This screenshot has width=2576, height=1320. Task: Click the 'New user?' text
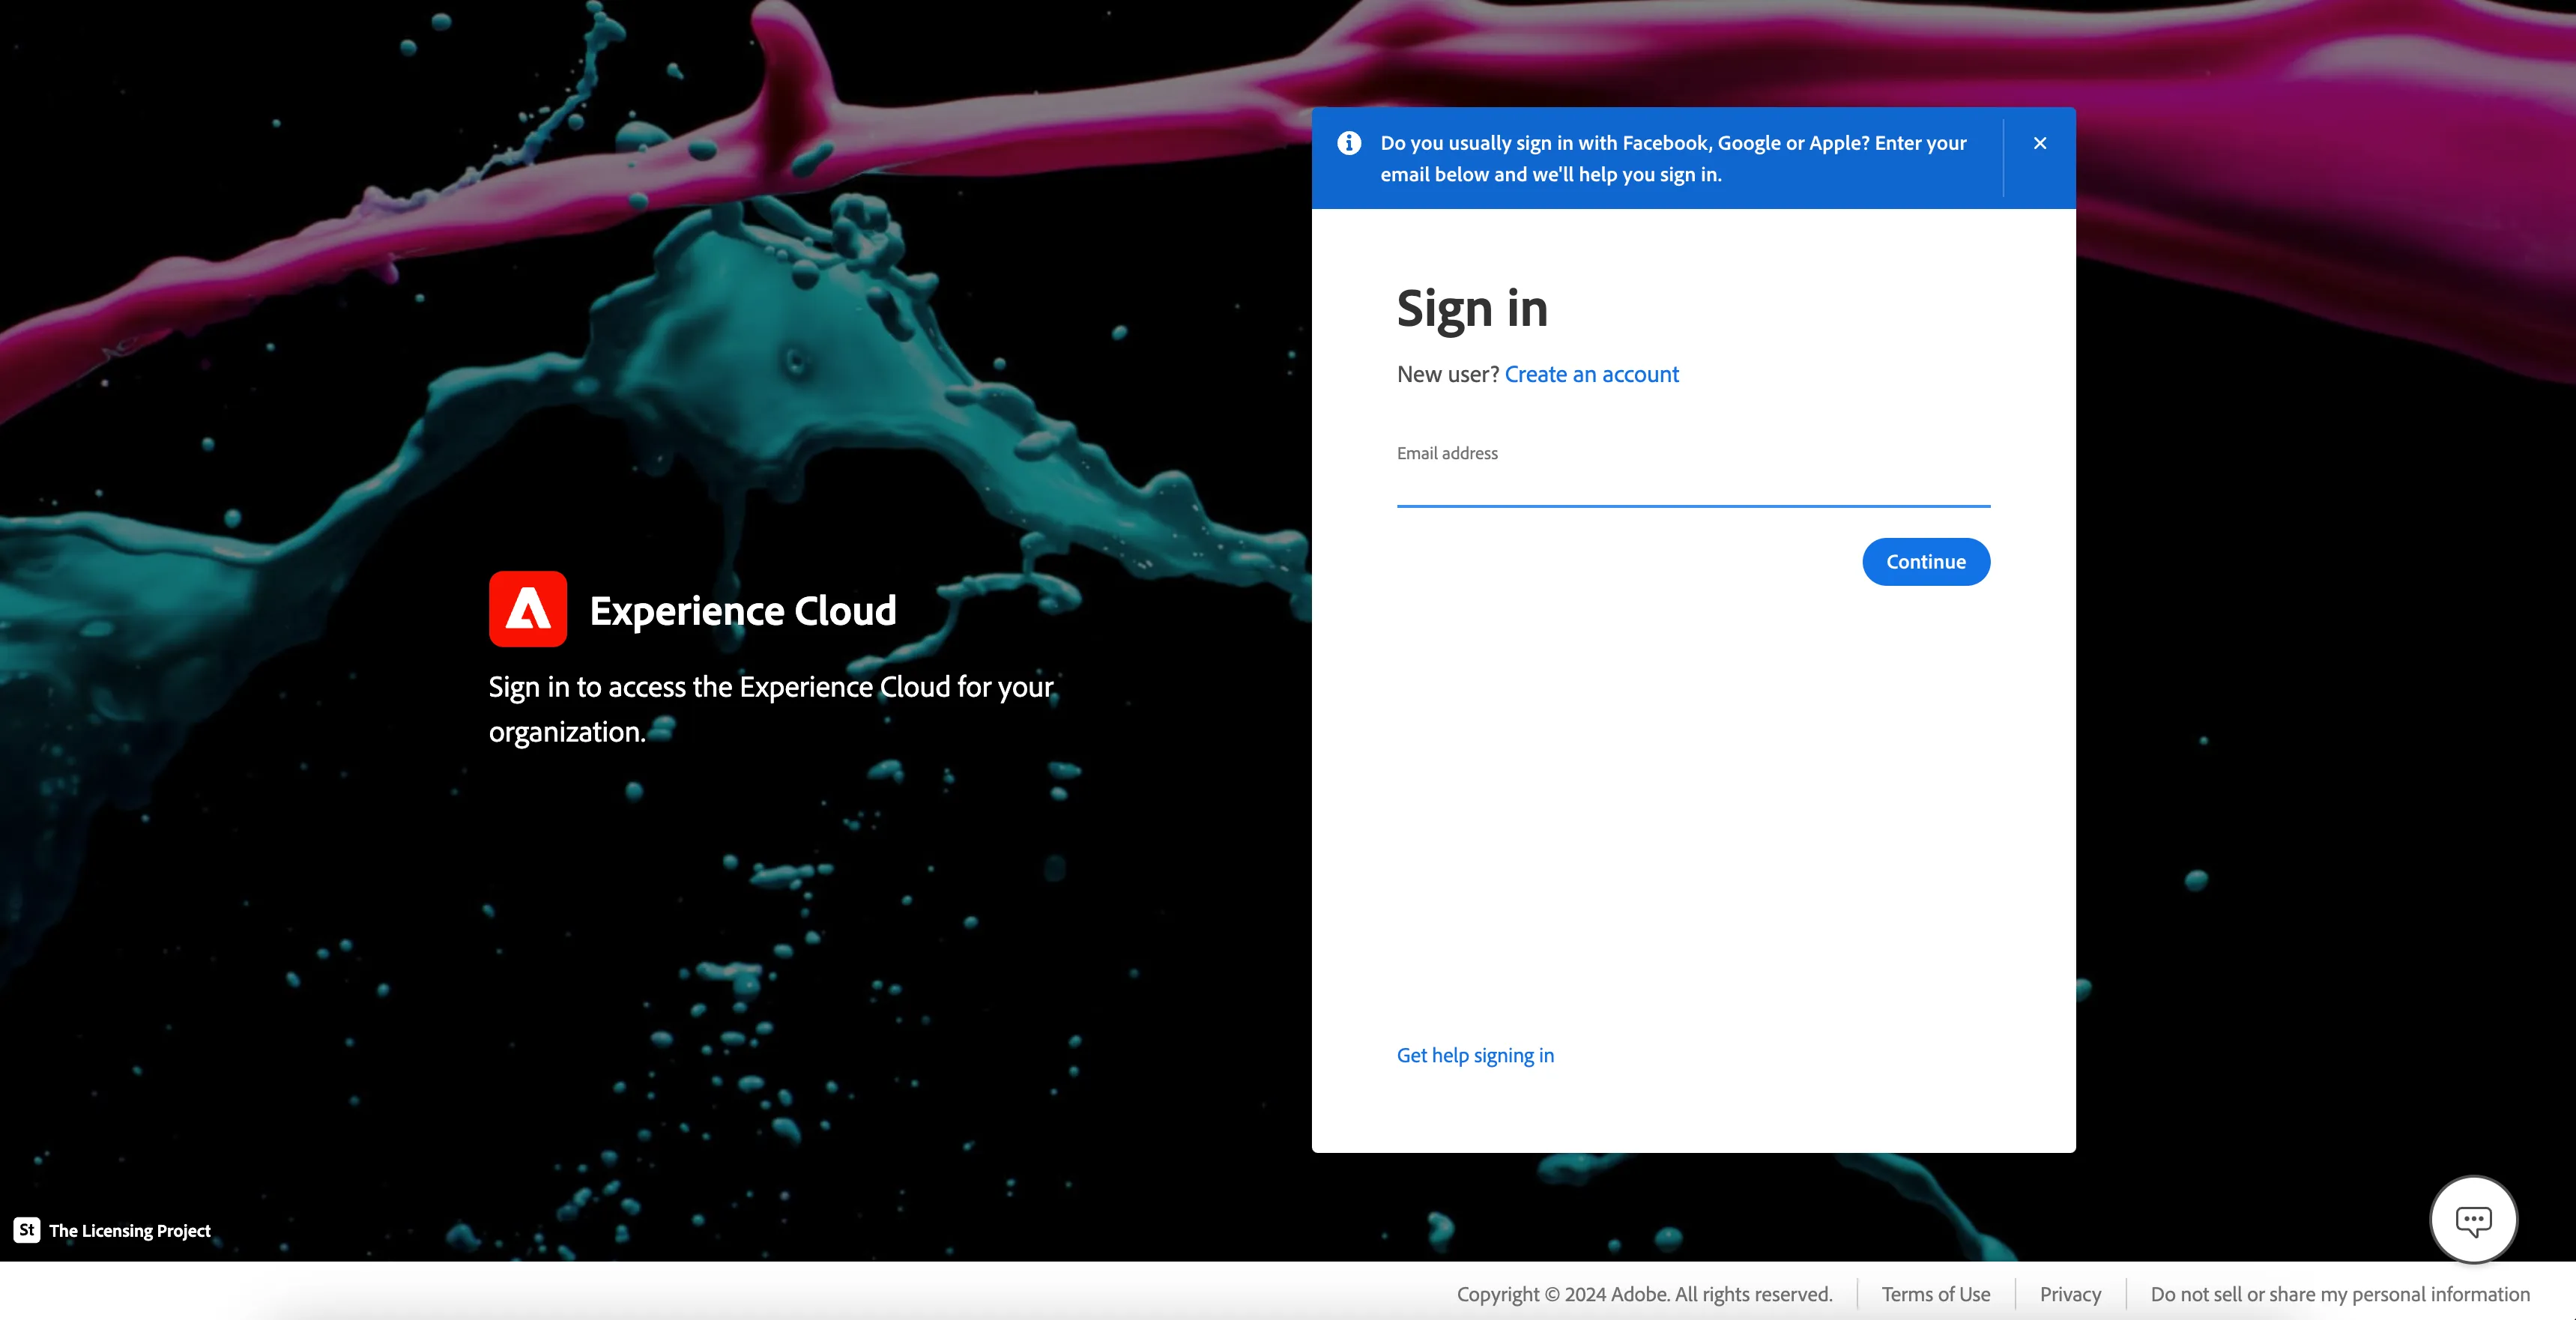pos(1447,374)
